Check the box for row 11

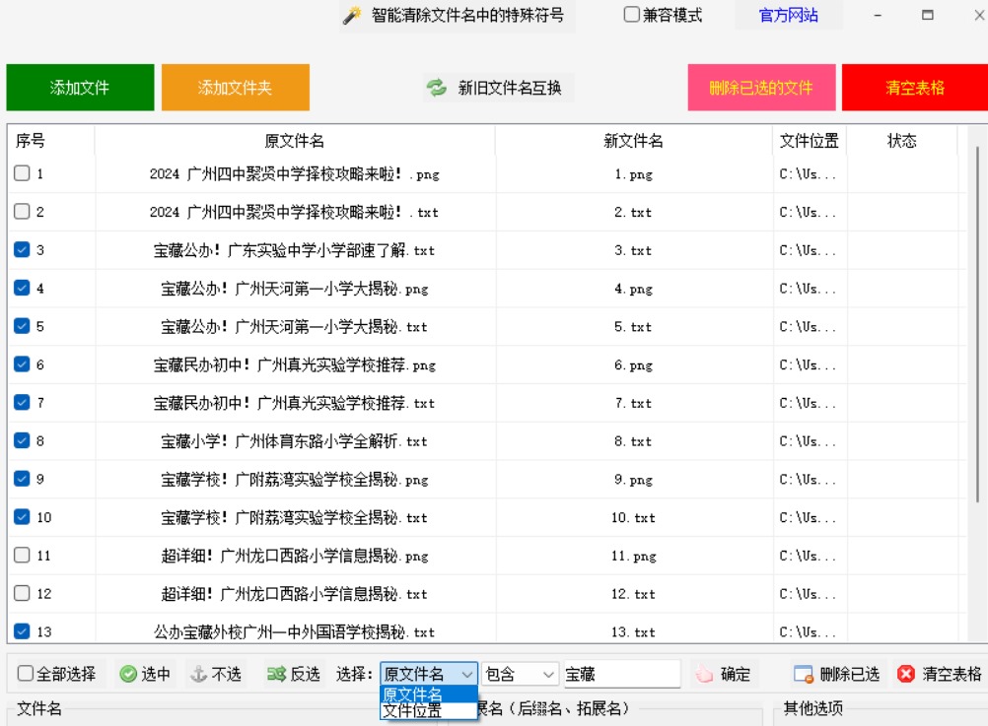[22, 556]
